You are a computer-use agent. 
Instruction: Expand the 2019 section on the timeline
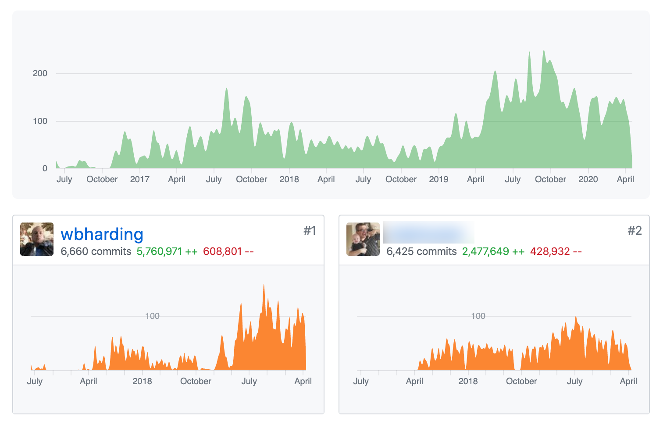coord(439,179)
